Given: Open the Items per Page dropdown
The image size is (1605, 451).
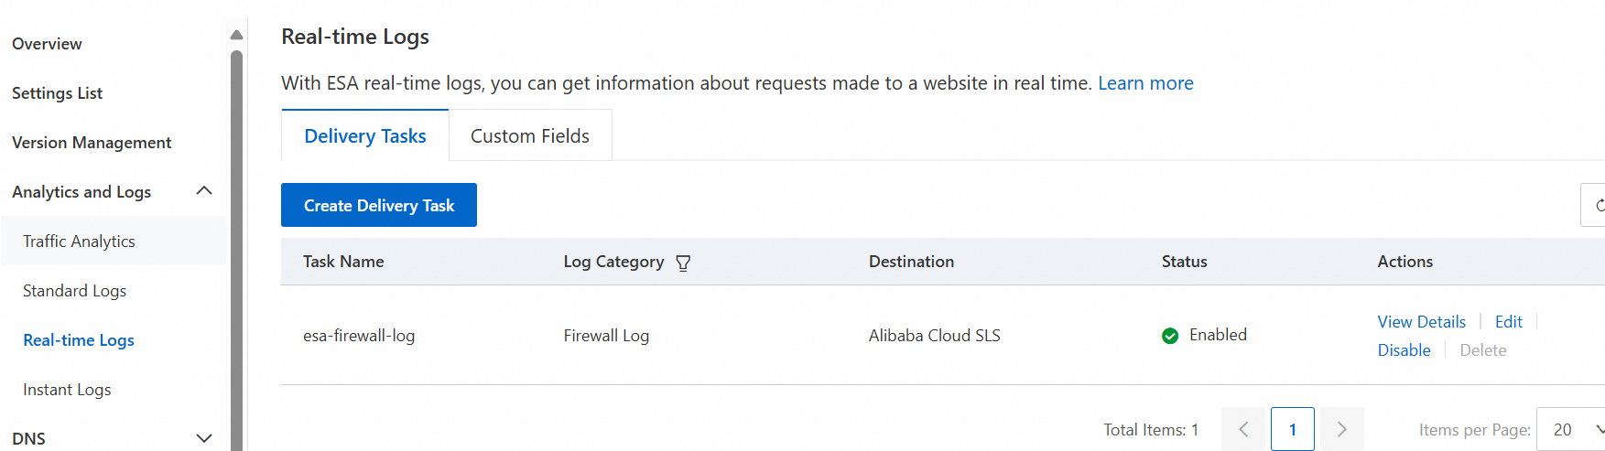Looking at the screenshot, I should pos(1571,429).
